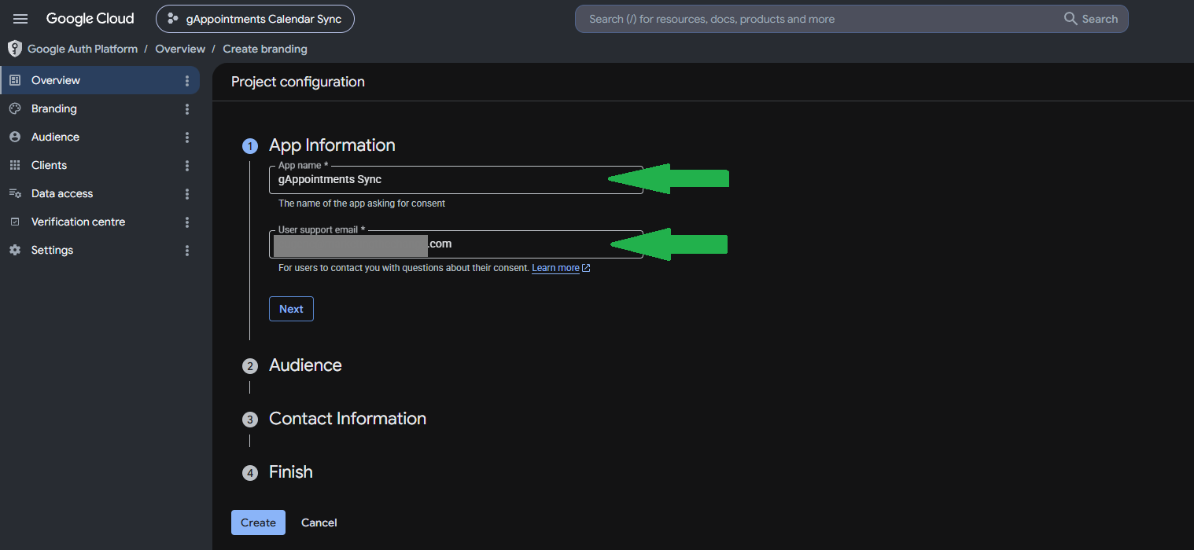The width and height of the screenshot is (1194, 550).
Task: Click the Search button with magnifier
Action: (1091, 19)
